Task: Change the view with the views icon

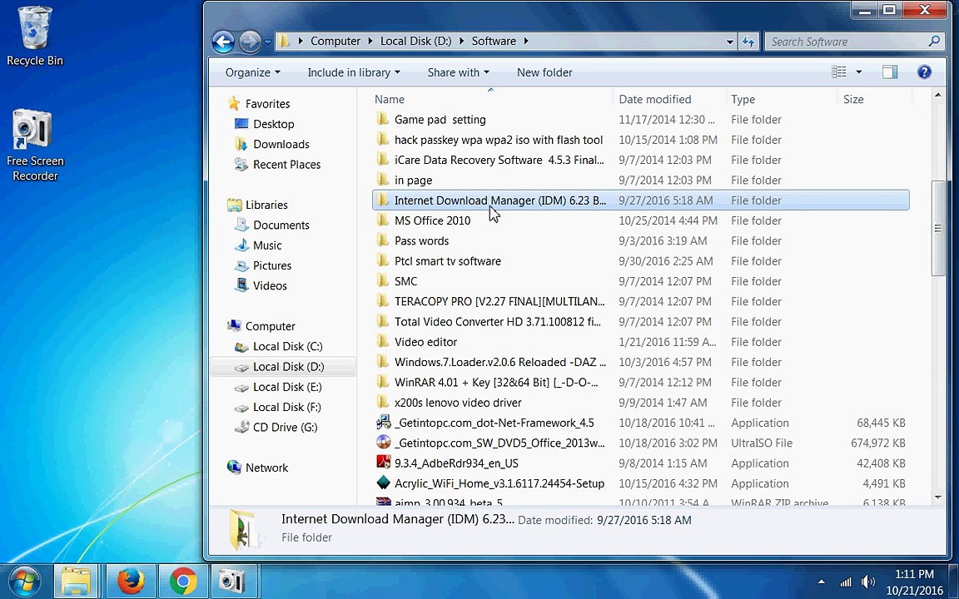Action: tap(839, 72)
